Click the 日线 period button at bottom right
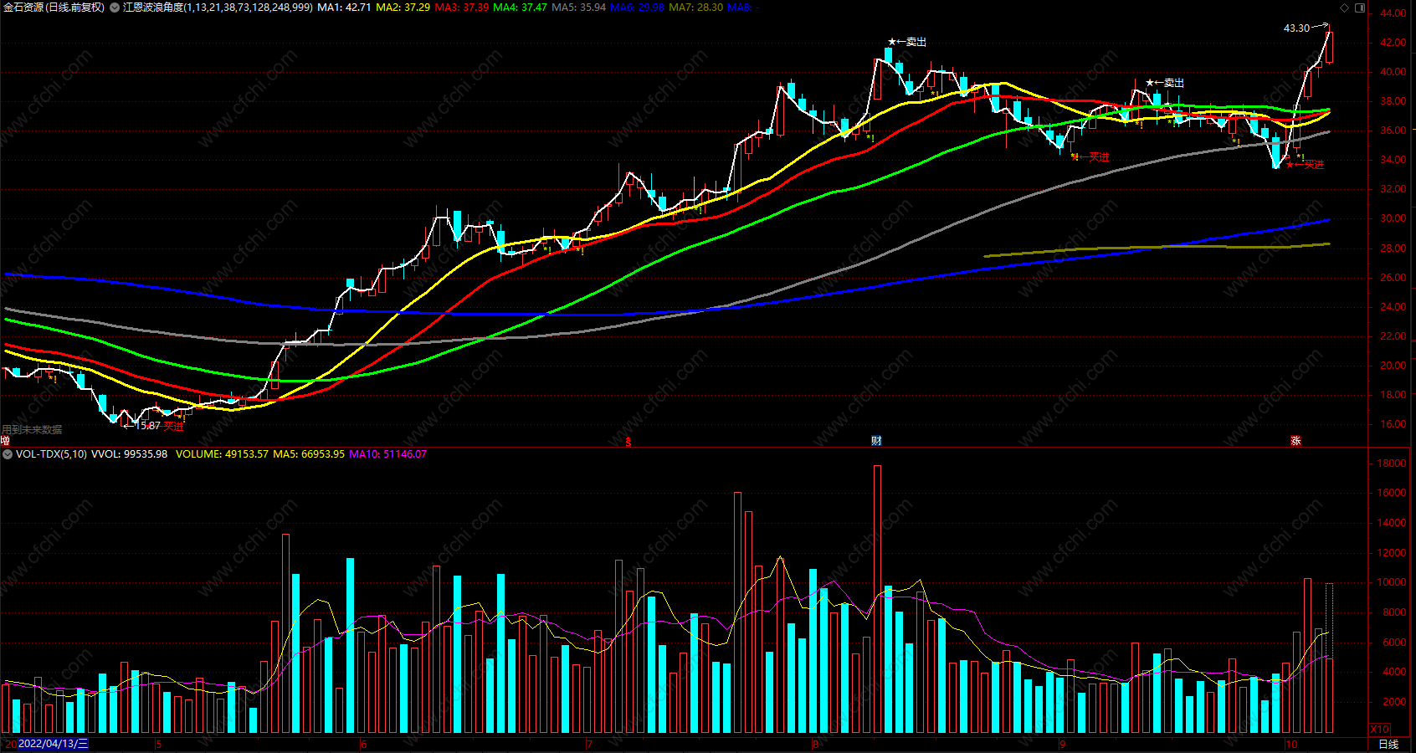The image size is (1416, 753). click(x=1388, y=744)
